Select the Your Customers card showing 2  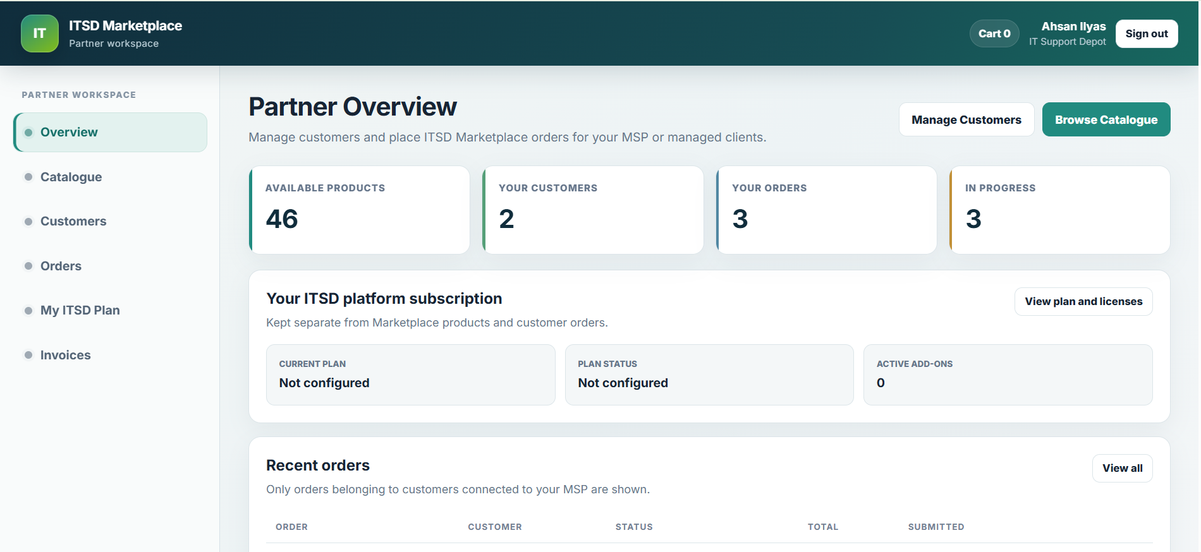pyautogui.click(x=593, y=210)
